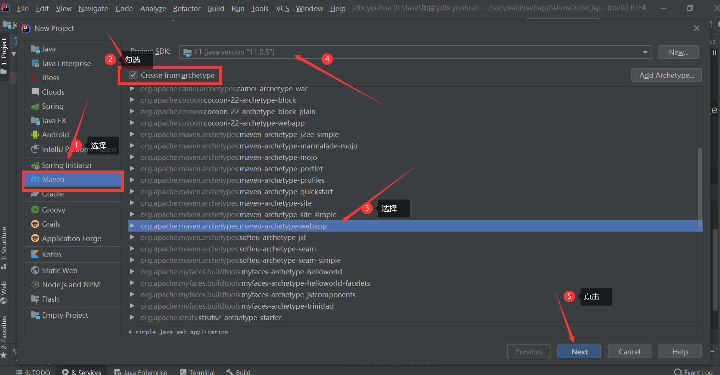Click the Help button in dialog
This screenshot has height=375, width=720.
click(x=680, y=352)
